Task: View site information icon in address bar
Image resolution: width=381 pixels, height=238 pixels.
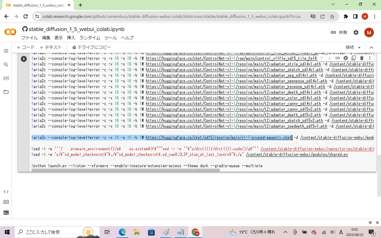Action: coord(37,17)
